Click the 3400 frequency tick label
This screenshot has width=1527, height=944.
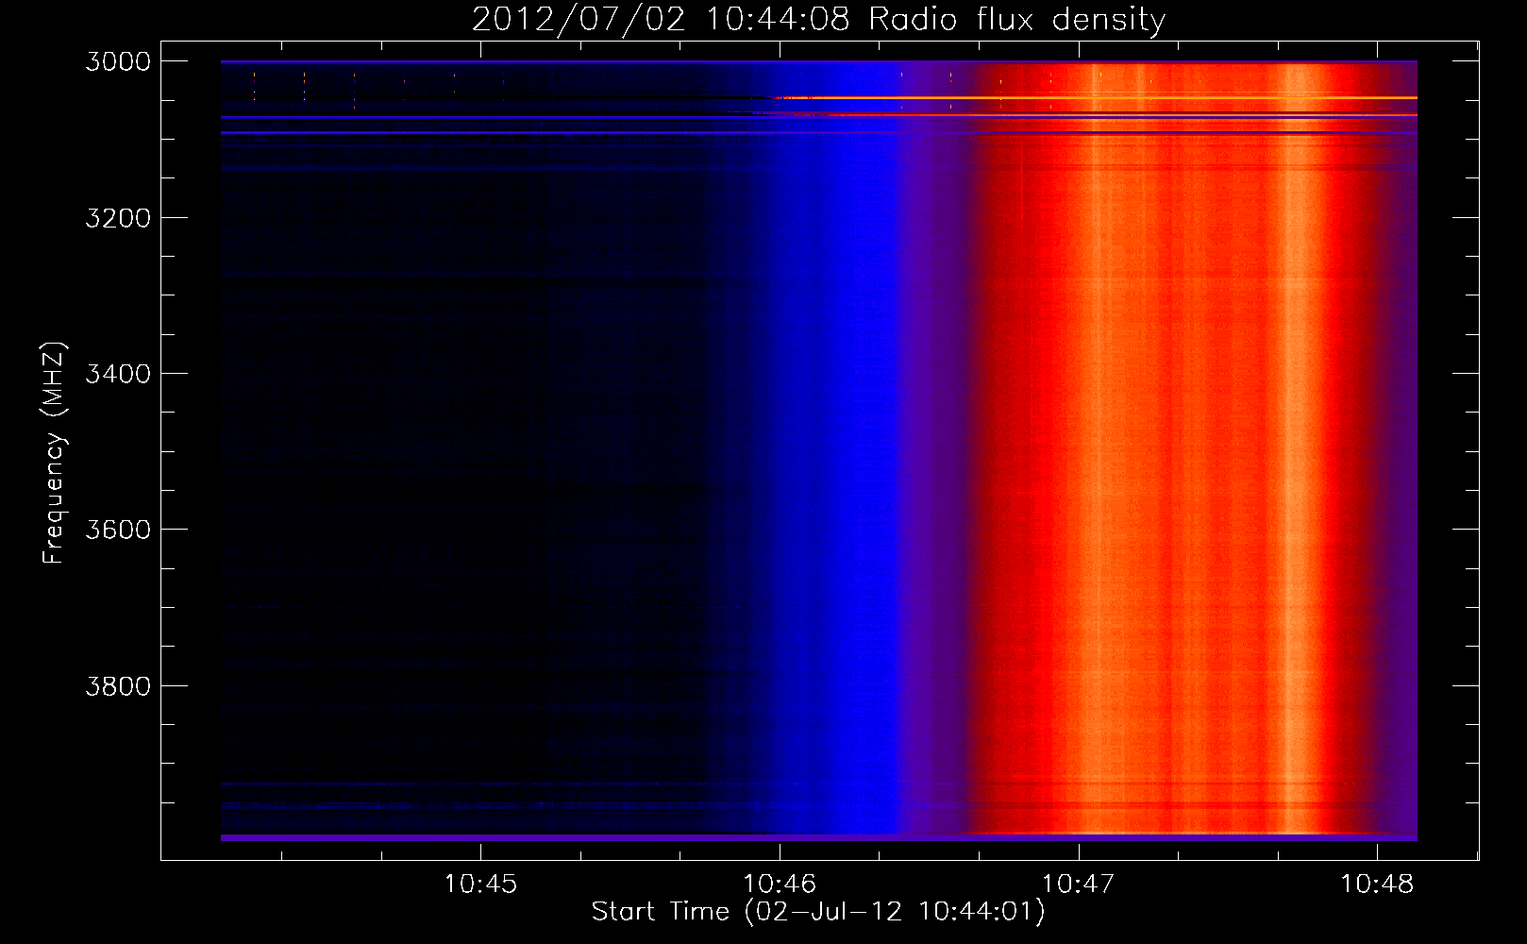pyautogui.click(x=118, y=374)
